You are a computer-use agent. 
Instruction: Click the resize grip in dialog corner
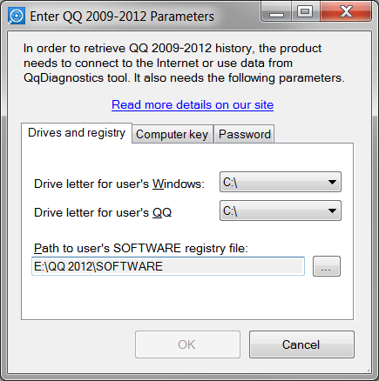(368, 370)
